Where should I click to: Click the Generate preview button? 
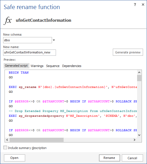(128, 52)
